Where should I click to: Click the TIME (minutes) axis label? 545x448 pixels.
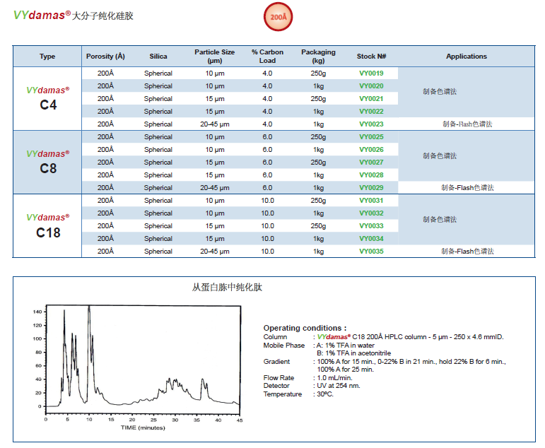tap(143, 428)
